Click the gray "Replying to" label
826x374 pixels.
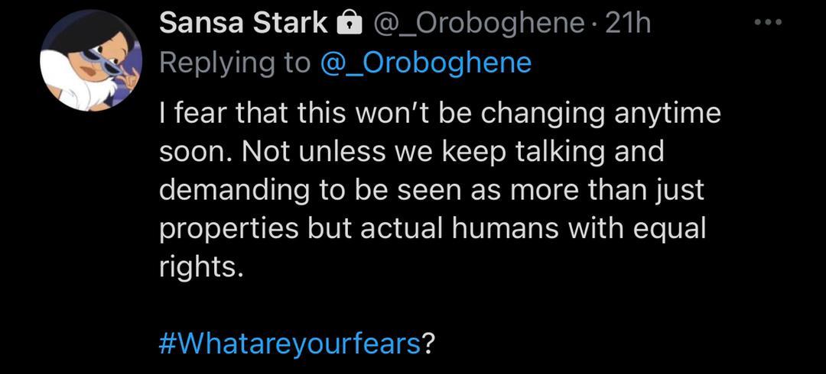235,63
